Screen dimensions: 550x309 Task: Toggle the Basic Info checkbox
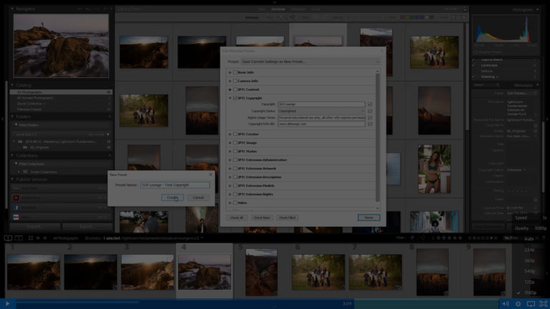236,72
